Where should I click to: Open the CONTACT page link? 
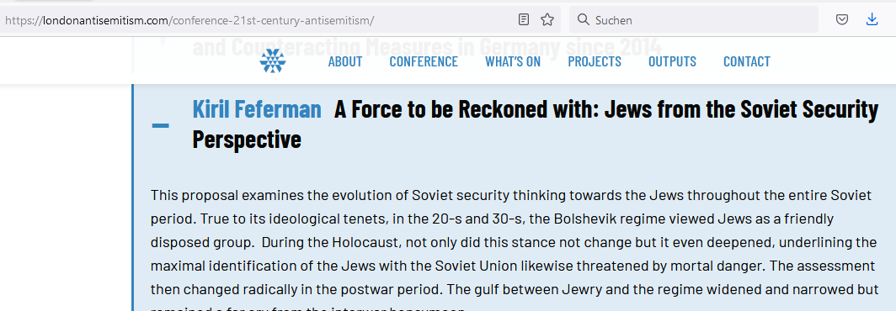tap(747, 61)
